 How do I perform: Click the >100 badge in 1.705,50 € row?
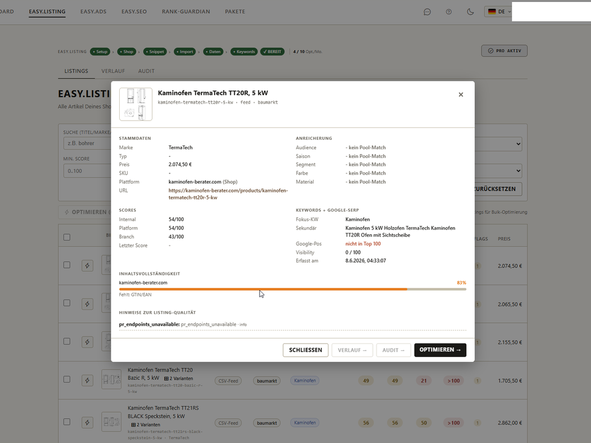point(453,380)
